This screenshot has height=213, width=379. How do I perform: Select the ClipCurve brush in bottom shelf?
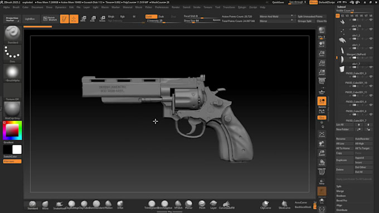[265, 205]
